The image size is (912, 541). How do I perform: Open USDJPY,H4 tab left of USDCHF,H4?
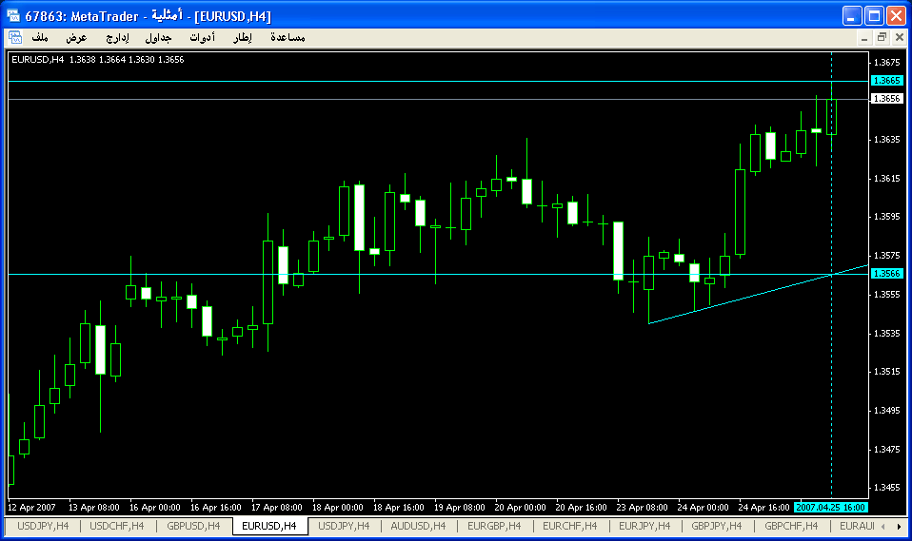point(43,526)
